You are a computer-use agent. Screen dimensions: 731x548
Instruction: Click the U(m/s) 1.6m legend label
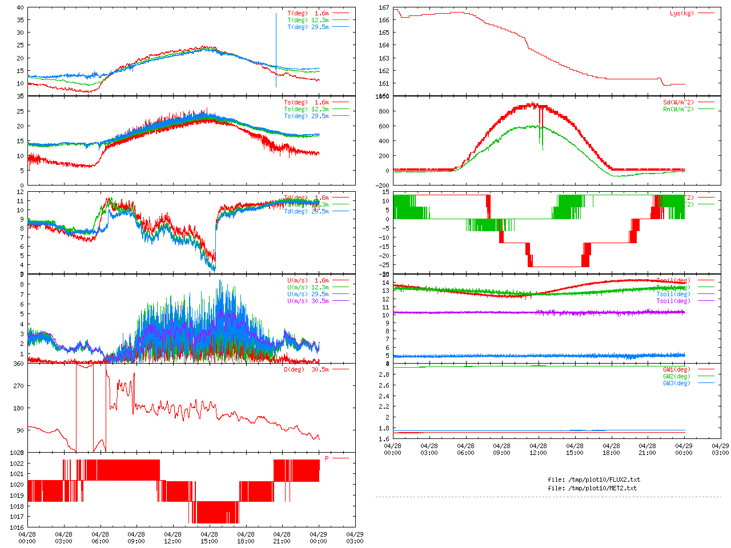point(308,280)
